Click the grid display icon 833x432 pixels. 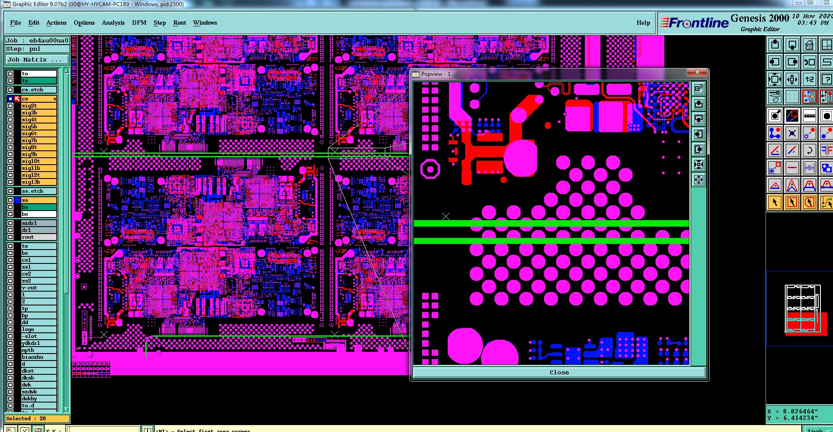(792, 97)
